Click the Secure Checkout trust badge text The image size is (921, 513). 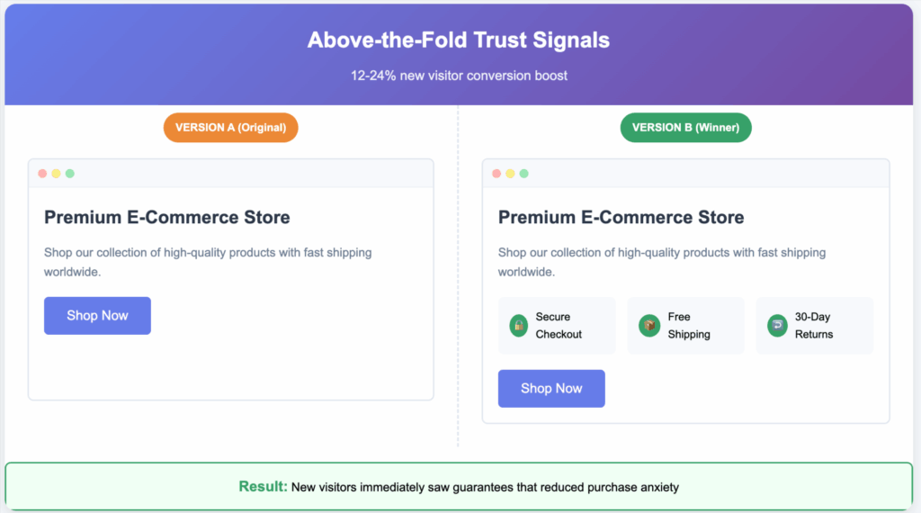pos(558,326)
